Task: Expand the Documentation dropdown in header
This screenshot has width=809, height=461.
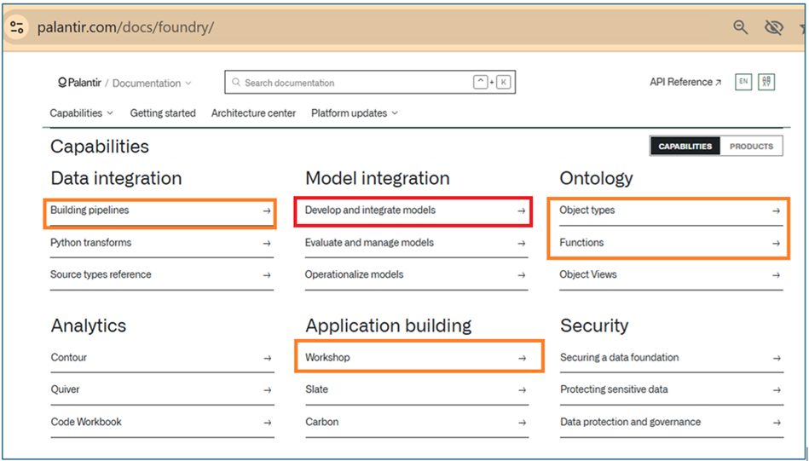Action: 152,83
